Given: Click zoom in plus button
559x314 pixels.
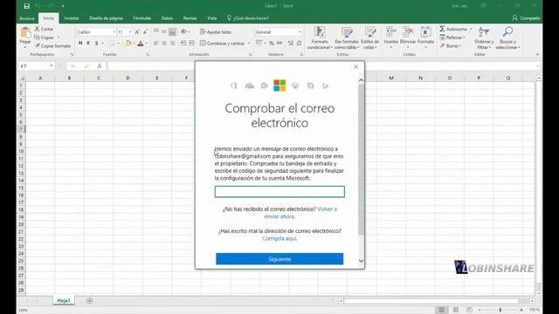Looking at the screenshot, I should click(x=521, y=311).
